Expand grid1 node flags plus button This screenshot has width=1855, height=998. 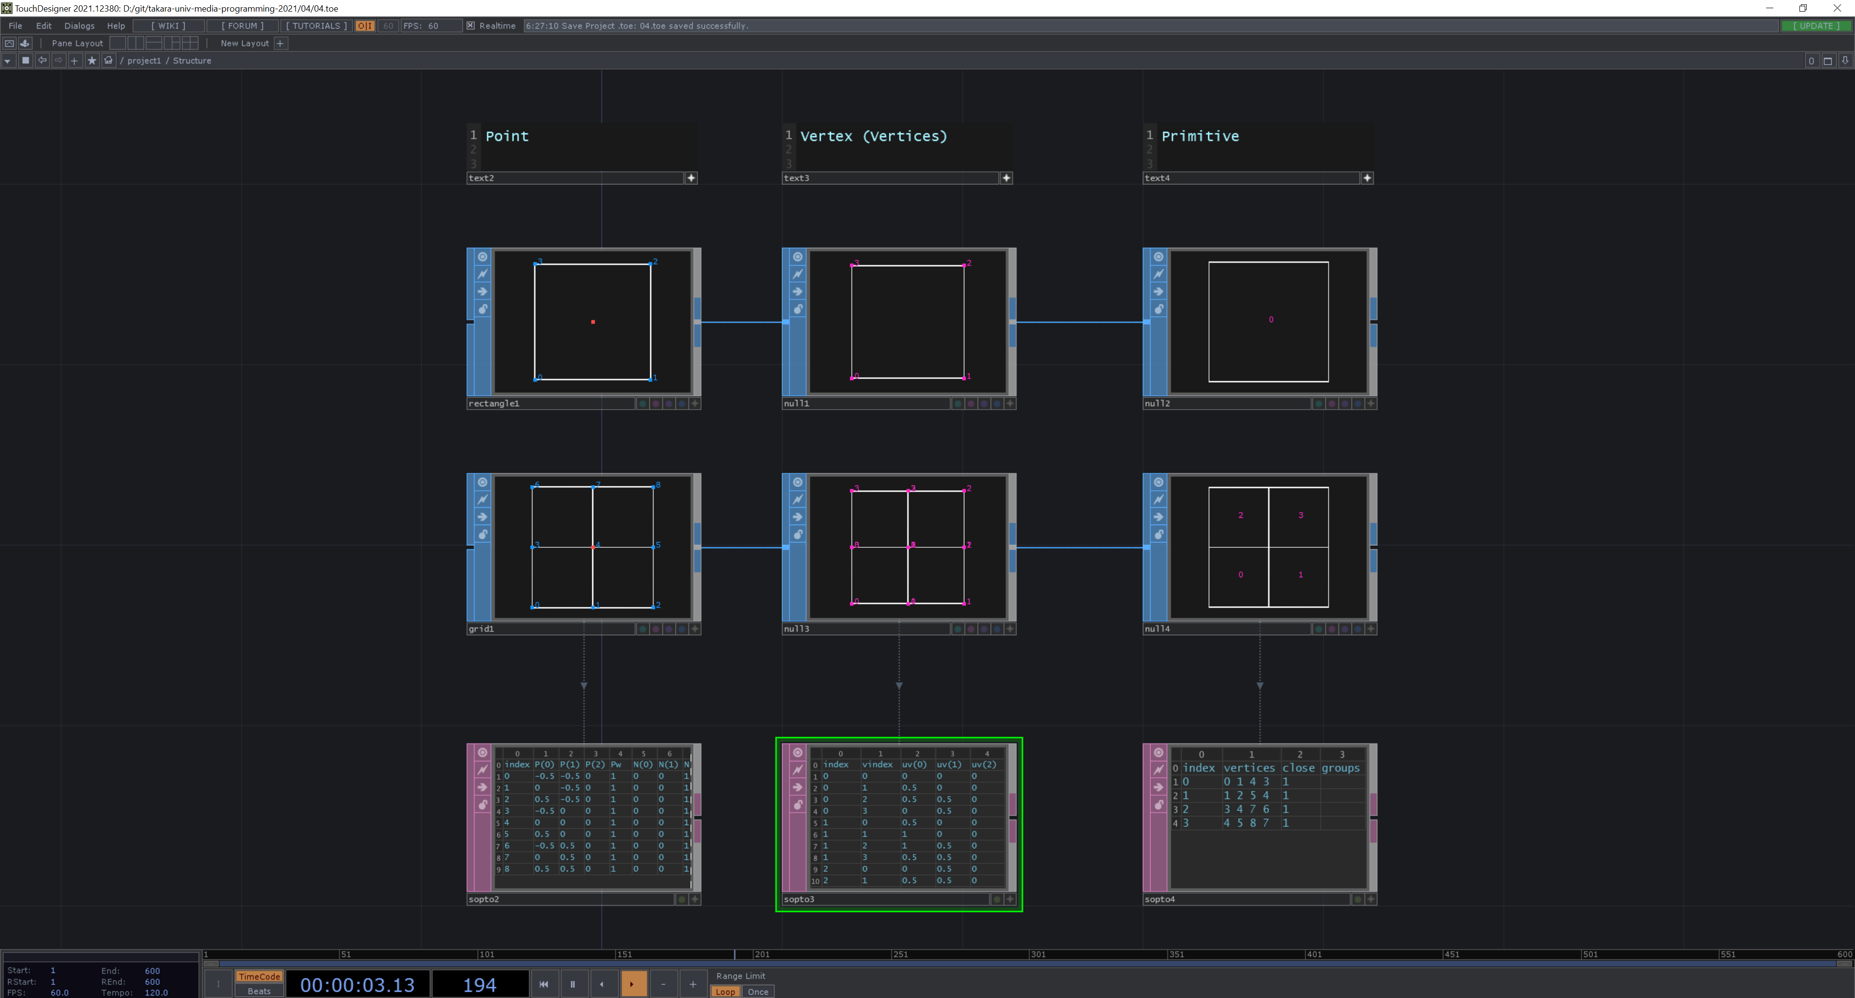click(695, 628)
